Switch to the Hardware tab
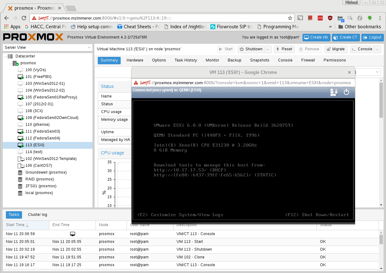This screenshot has height=273, width=386. pos(135,60)
